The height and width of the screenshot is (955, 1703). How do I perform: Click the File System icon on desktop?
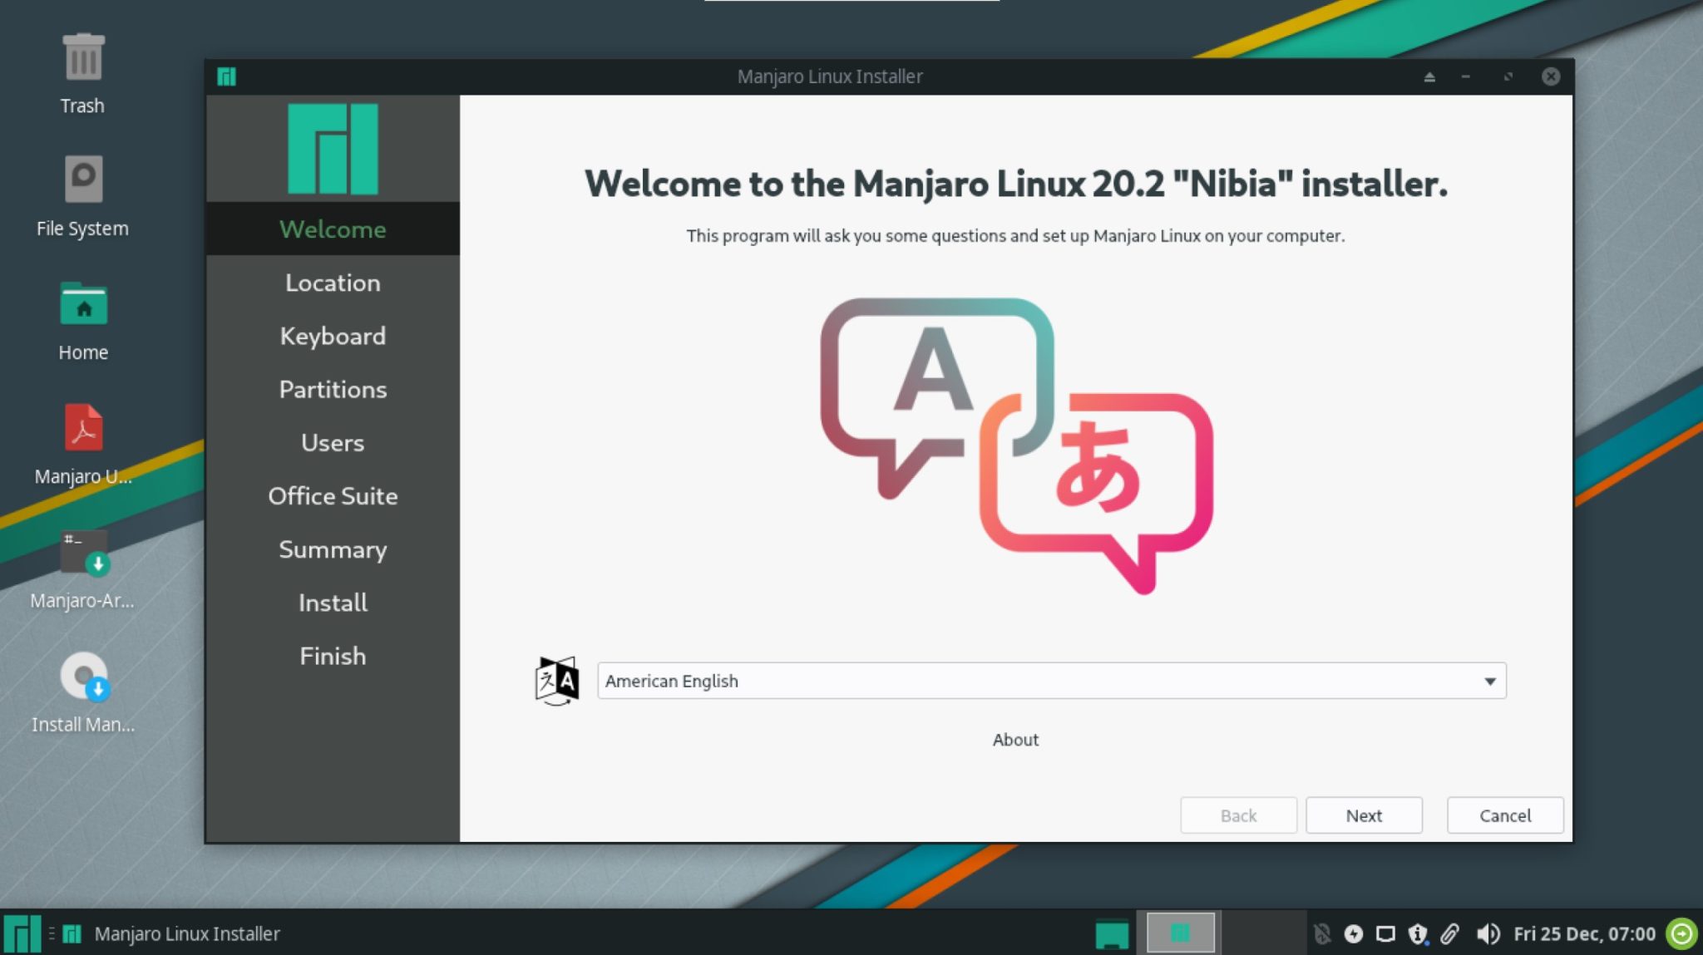tap(81, 178)
